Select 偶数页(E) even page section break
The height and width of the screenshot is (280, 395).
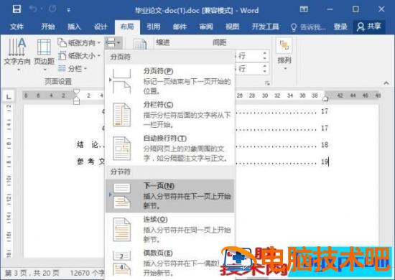pyautogui.click(x=170, y=263)
